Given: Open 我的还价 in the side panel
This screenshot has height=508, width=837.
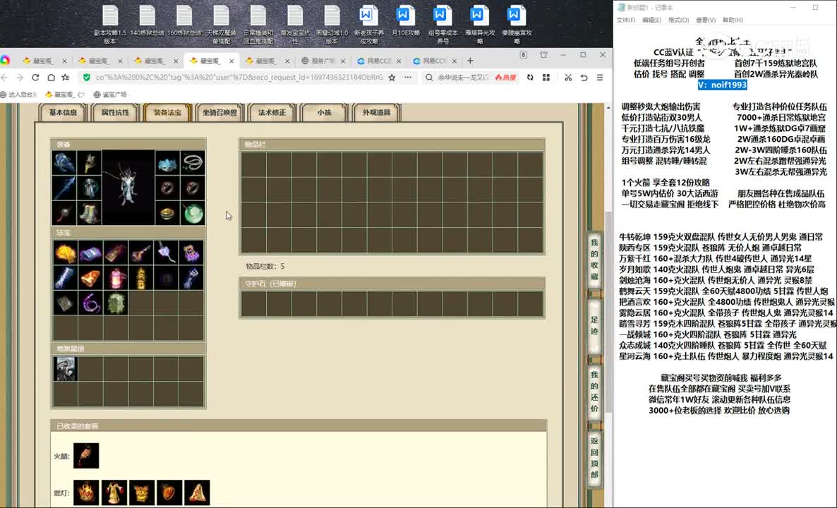Looking at the screenshot, I should [594, 392].
